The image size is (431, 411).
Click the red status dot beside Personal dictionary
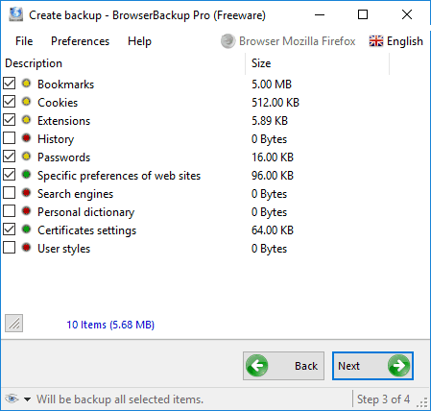(x=26, y=211)
